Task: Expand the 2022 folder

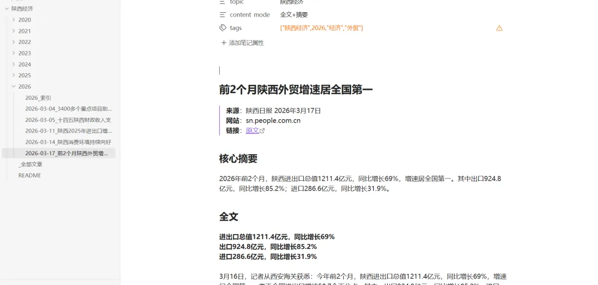Action: tap(14, 42)
